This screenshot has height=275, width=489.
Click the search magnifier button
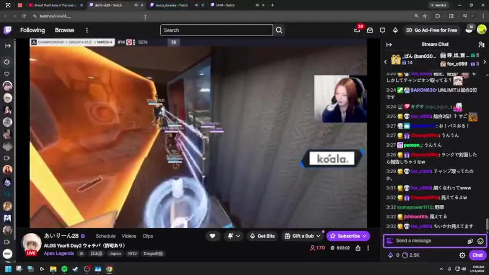tap(279, 30)
